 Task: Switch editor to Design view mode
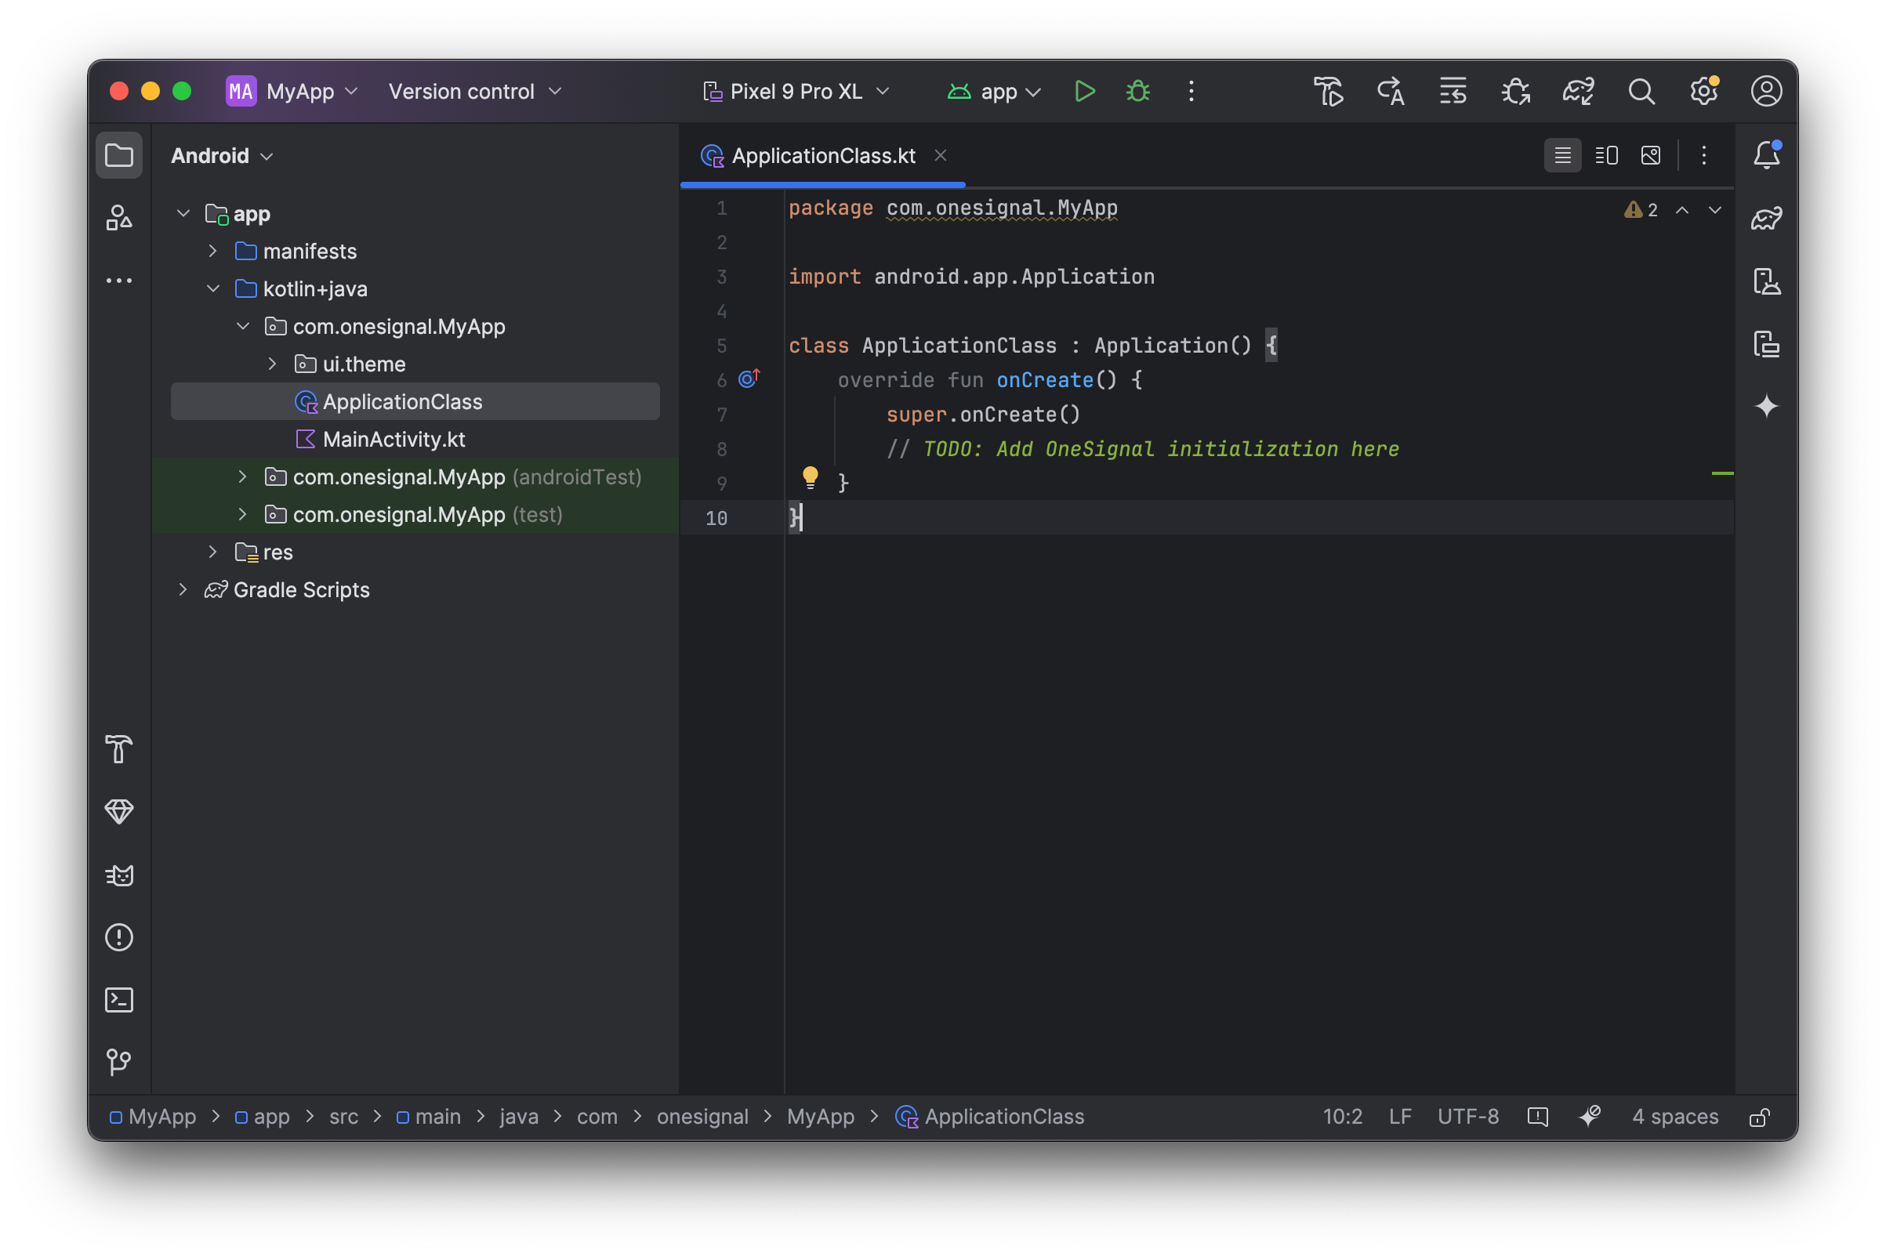pyautogui.click(x=1650, y=155)
